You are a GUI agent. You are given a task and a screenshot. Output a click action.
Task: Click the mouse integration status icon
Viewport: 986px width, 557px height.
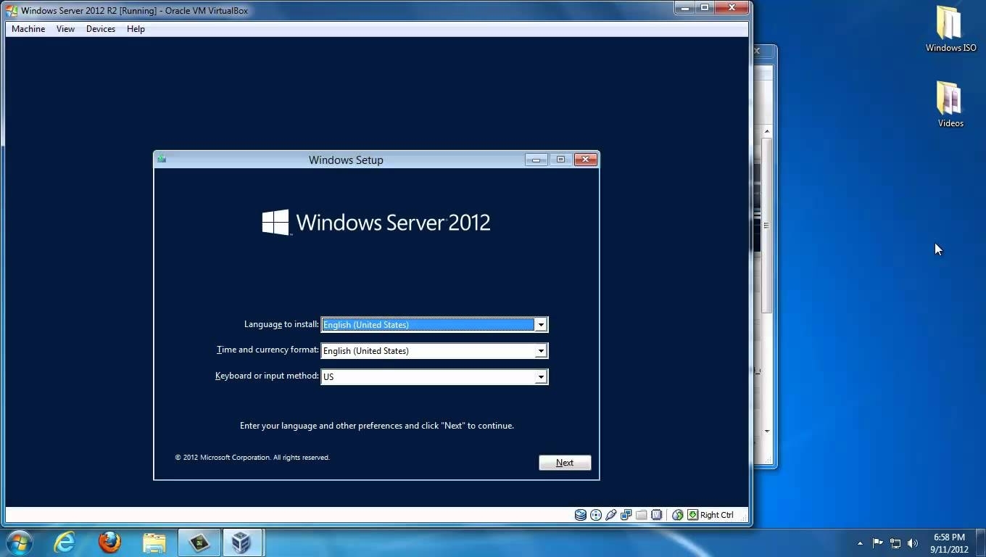click(x=678, y=515)
